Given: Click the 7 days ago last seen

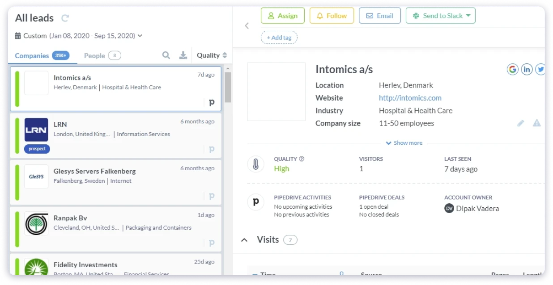Looking at the screenshot, I should coord(461,169).
